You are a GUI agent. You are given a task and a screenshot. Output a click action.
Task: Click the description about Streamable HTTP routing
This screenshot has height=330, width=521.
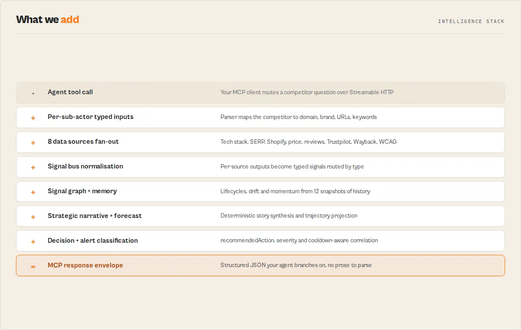[307, 92]
